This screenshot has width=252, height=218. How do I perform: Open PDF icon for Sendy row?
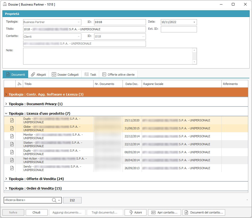pos(12,168)
